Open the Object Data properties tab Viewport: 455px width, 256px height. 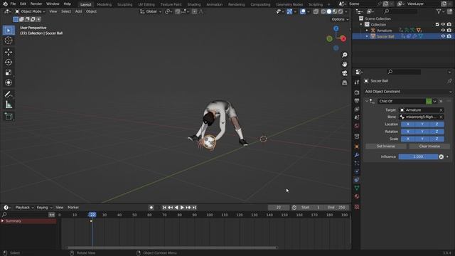tap(357, 188)
